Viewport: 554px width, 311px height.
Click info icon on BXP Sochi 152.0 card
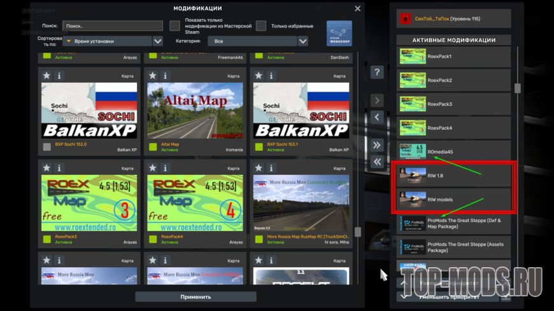(x=59, y=76)
